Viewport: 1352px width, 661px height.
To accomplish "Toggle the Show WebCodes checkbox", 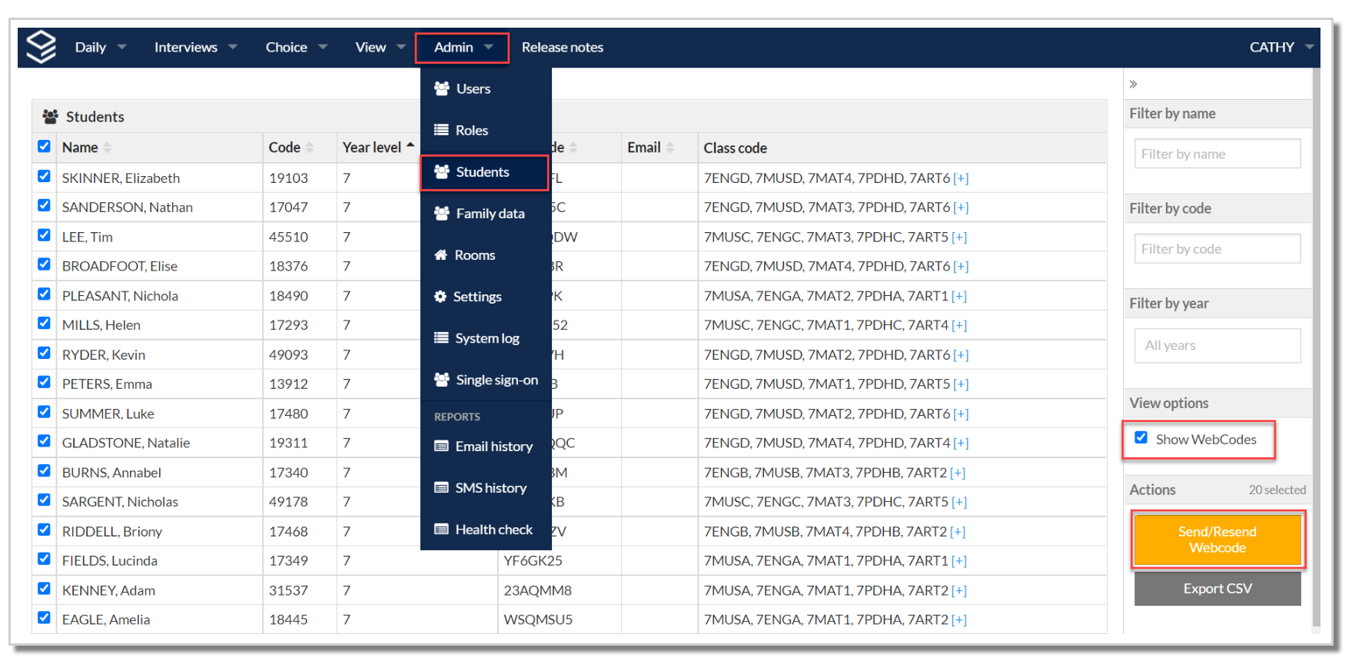I will [1141, 437].
